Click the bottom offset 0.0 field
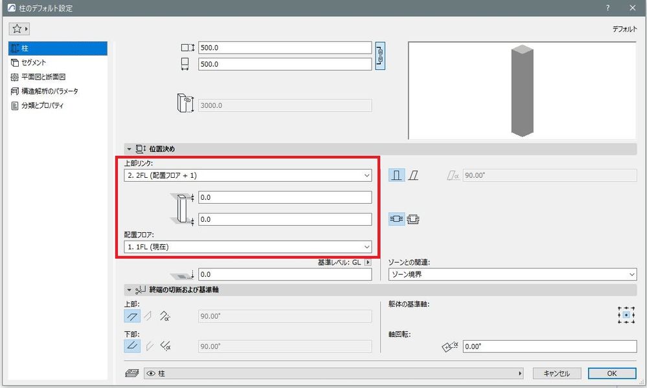The image size is (647, 388). 285,219
